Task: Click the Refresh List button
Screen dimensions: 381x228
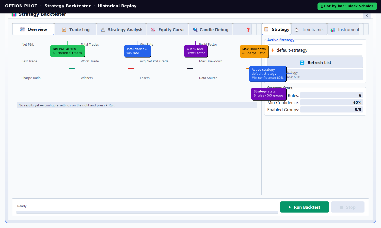Action: tap(315, 63)
